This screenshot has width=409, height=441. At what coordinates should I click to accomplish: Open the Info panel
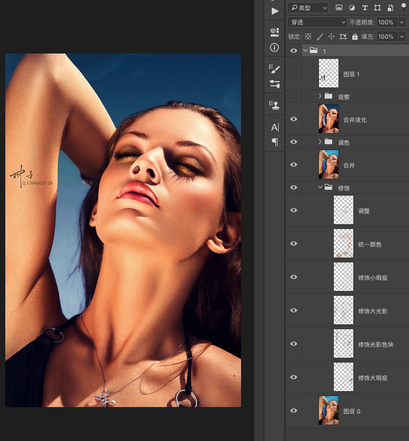(x=274, y=48)
